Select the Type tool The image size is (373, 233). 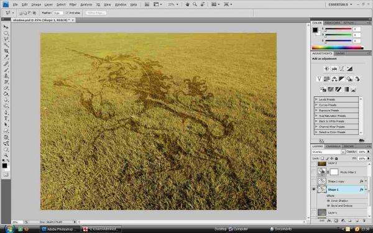6,119
